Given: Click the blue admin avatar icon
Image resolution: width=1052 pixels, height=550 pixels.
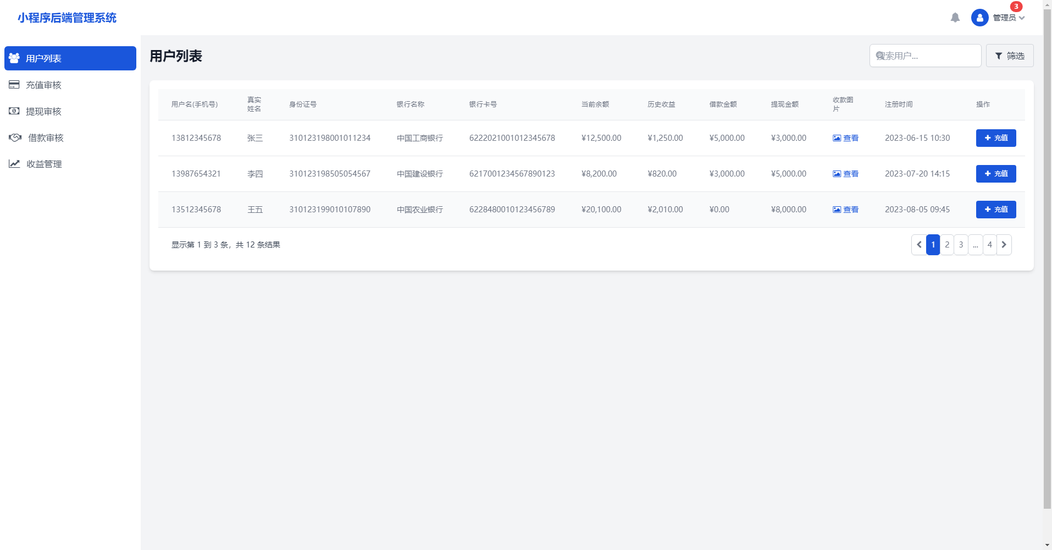Looking at the screenshot, I should (x=979, y=18).
